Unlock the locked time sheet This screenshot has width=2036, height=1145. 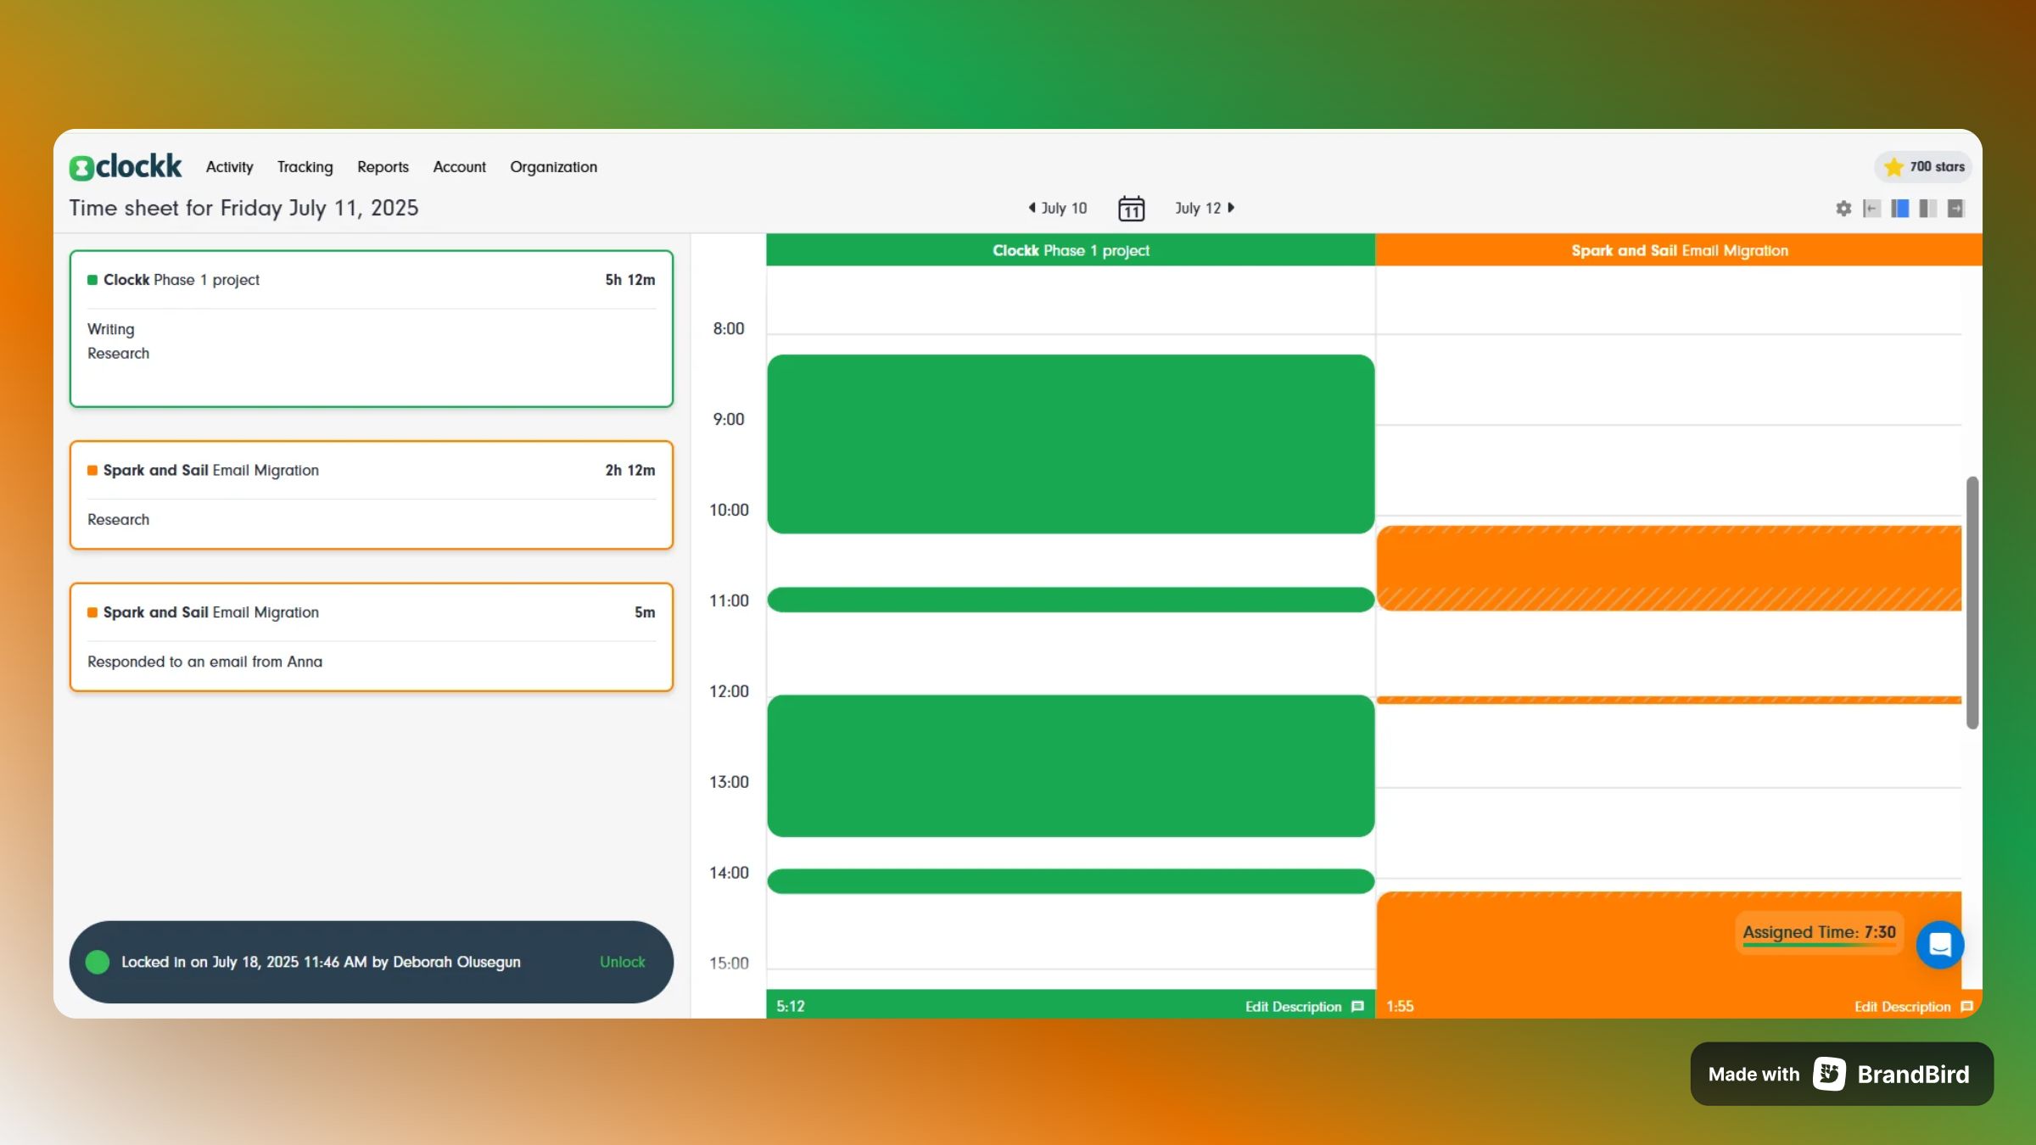tap(623, 962)
